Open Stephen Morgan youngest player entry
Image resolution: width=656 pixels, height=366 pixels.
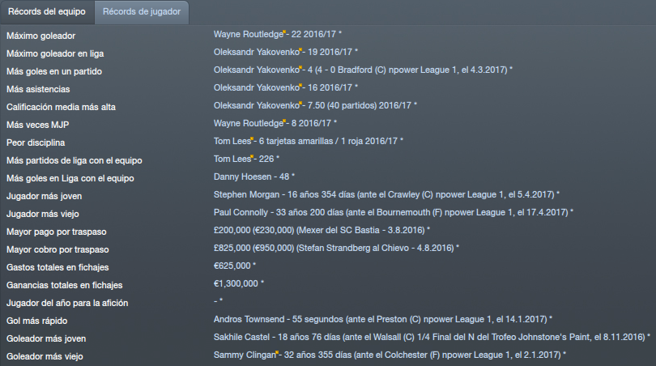[386, 194]
